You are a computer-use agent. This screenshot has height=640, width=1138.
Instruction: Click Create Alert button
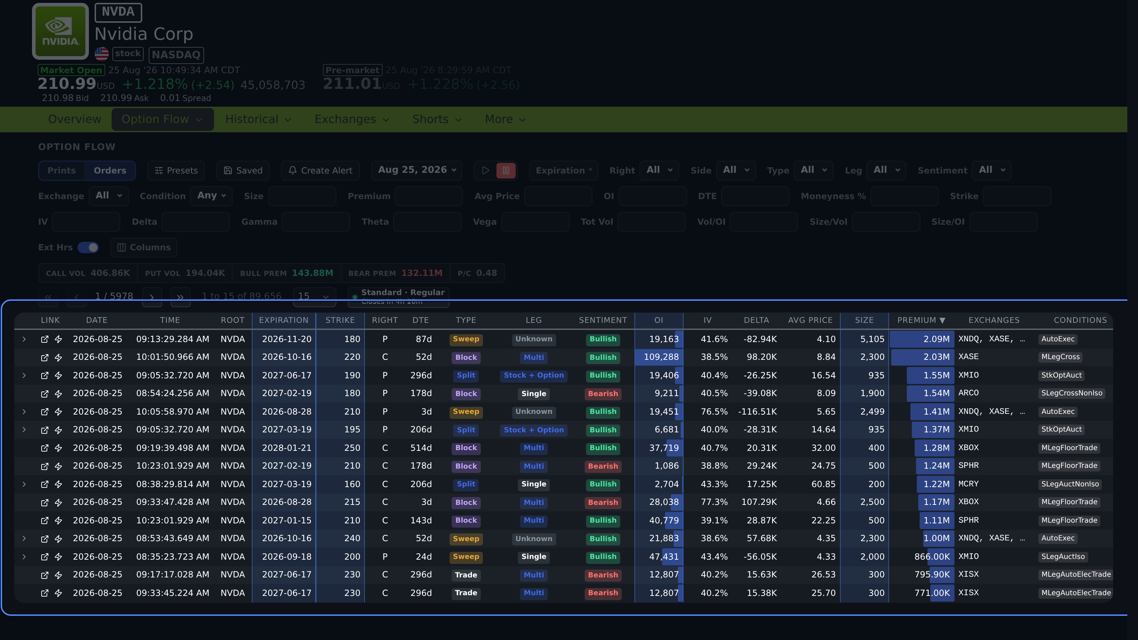click(320, 171)
